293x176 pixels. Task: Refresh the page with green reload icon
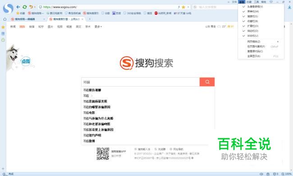click(x=25, y=7)
